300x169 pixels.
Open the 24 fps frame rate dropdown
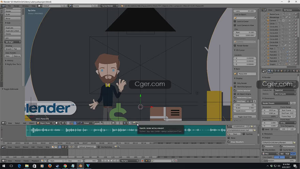point(288,123)
